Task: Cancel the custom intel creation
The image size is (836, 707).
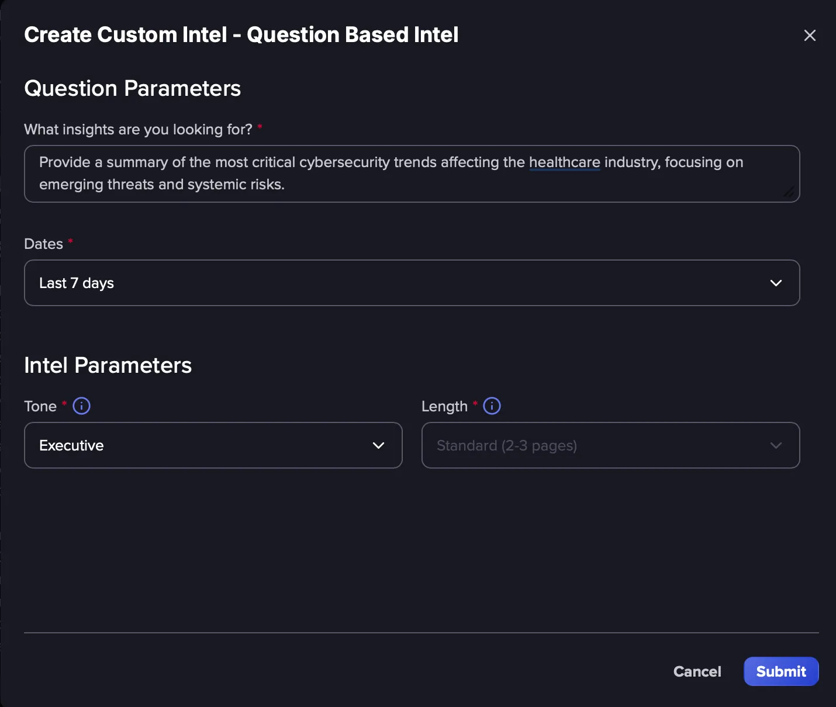Action: click(x=697, y=671)
